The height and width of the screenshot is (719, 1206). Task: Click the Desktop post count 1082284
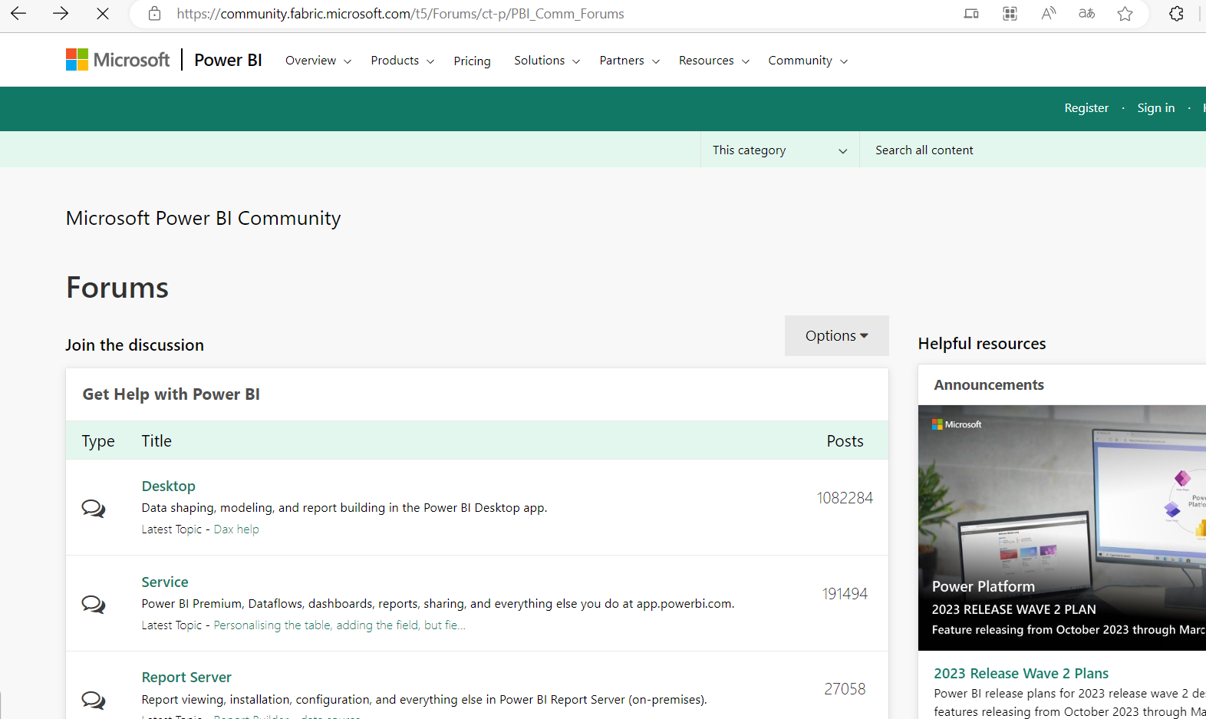click(x=845, y=498)
